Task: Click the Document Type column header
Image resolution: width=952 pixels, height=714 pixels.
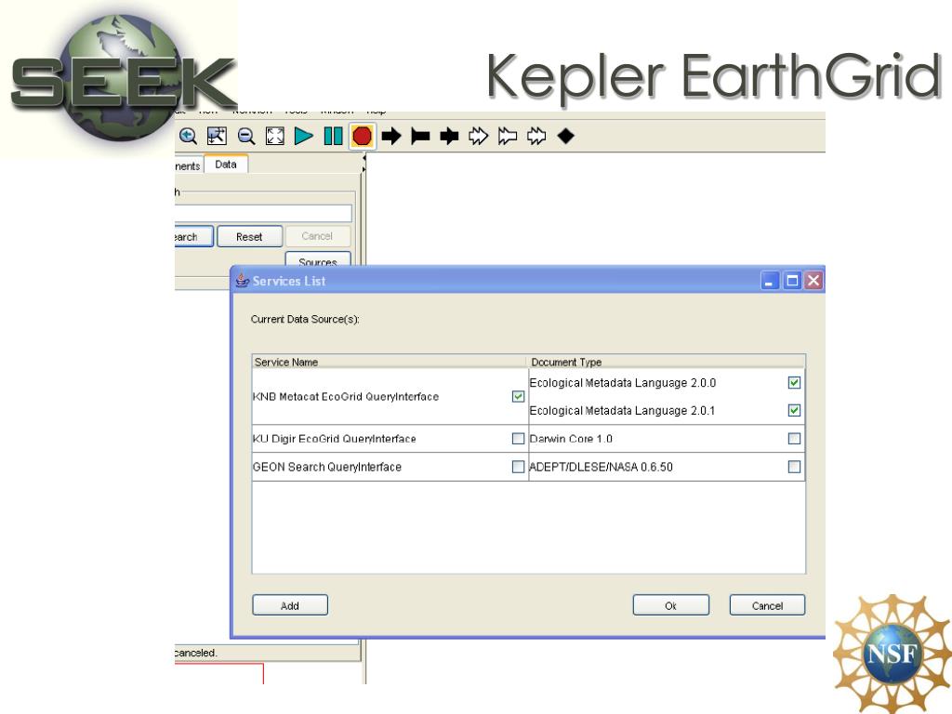Action: 667,362
